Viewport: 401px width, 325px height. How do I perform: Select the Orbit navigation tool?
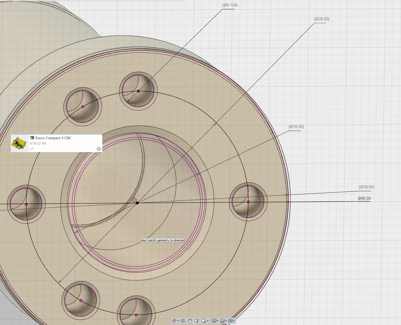tap(174, 321)
